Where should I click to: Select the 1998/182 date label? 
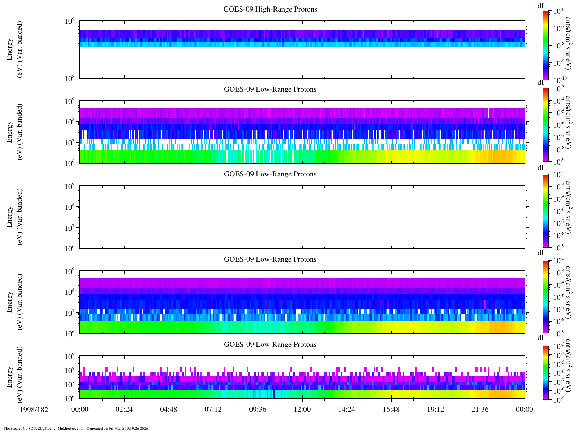(x=34, y=410)
